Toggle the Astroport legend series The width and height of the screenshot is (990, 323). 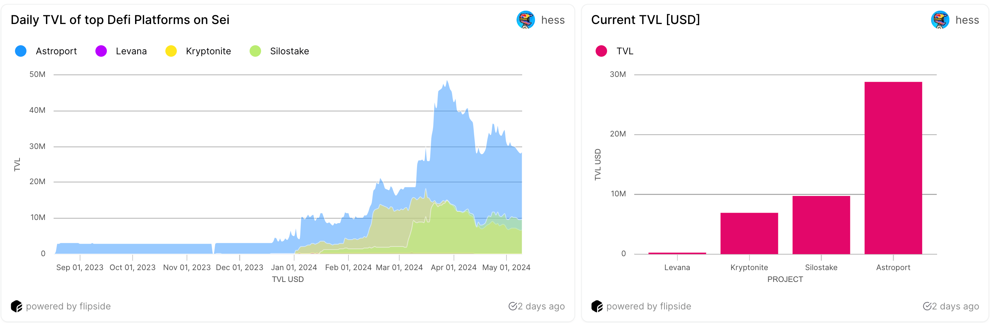(x=56, y=51)
